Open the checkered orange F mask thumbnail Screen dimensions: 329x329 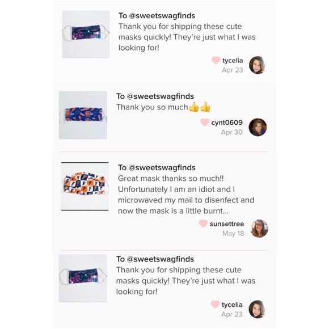[x=85, y=186]
